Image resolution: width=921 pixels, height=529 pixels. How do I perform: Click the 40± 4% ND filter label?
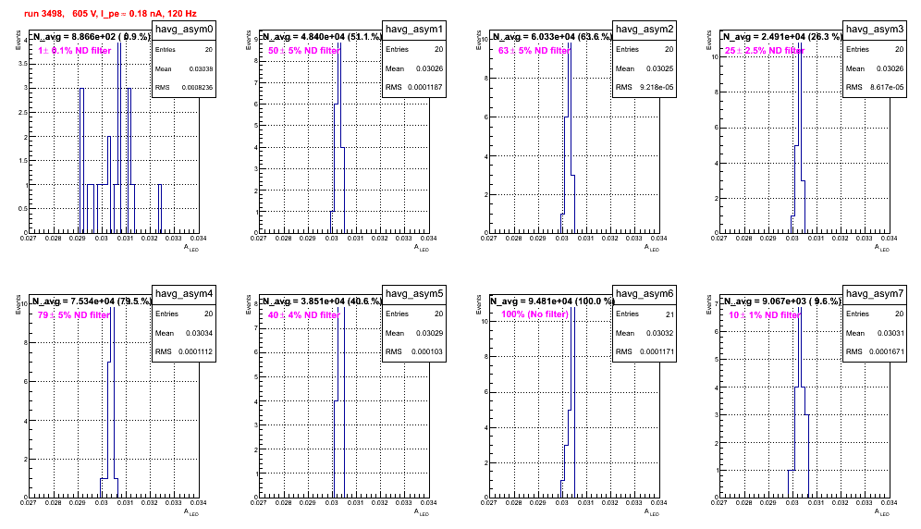(x=304, y=315)
